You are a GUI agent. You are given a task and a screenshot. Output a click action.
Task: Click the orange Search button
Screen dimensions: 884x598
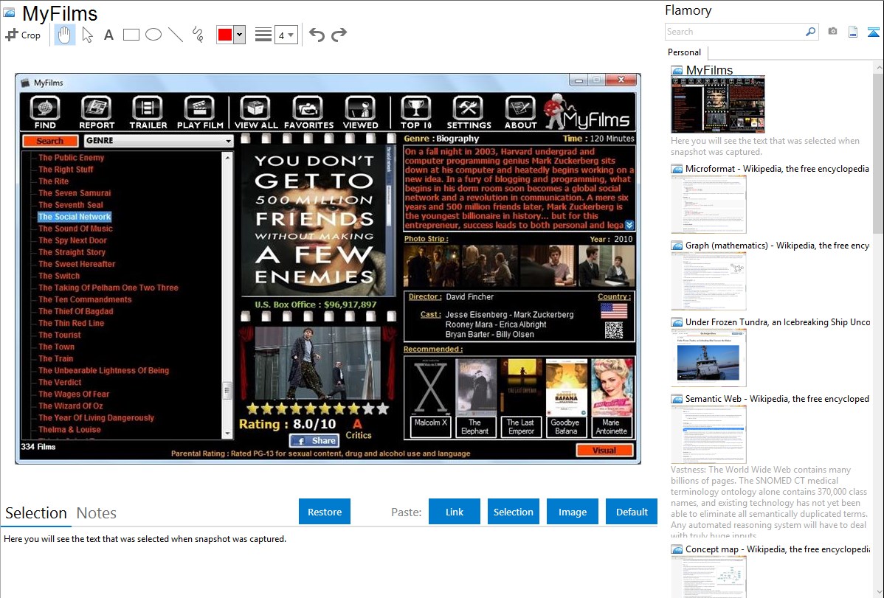point(50,141)
